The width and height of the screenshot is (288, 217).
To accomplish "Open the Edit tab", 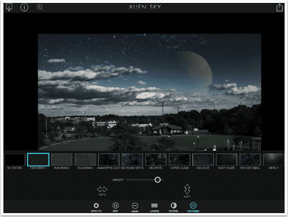I will [x=115, y=207].
